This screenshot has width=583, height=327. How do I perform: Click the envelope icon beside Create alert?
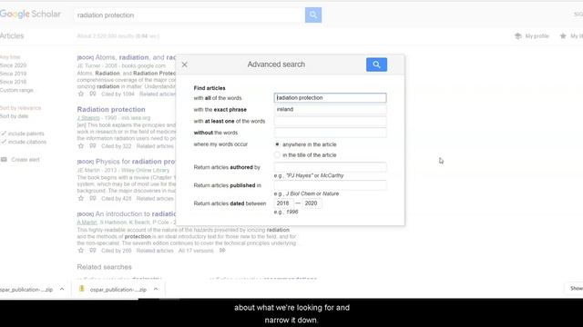coord(4,160)
